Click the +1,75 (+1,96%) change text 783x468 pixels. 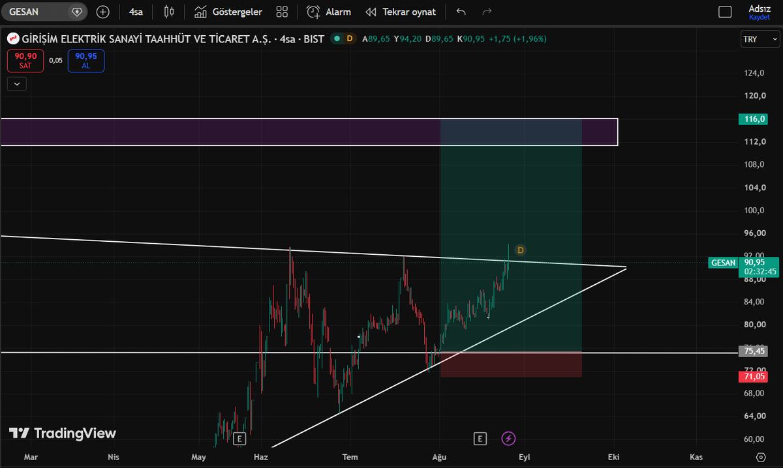pyautogui.click(x=517, y=39)
